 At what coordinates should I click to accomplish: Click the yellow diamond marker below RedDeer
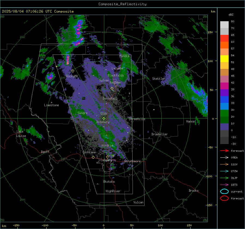pos(112,88)
